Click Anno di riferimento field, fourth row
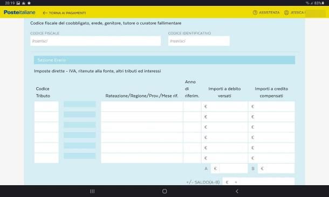This screenshot has height=197, width=329. click(x=192, y=137)
